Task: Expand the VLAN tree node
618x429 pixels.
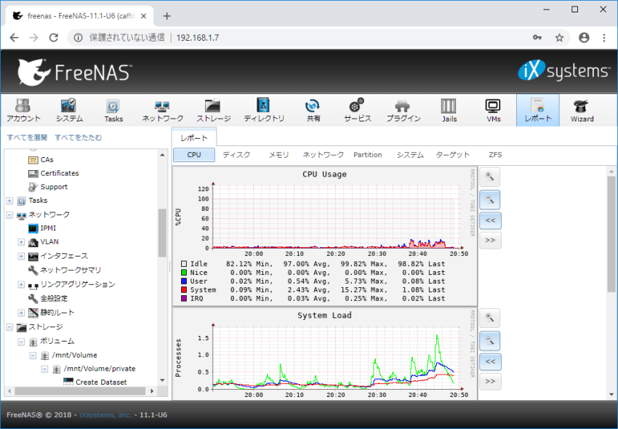Action: tap(21, 242)
